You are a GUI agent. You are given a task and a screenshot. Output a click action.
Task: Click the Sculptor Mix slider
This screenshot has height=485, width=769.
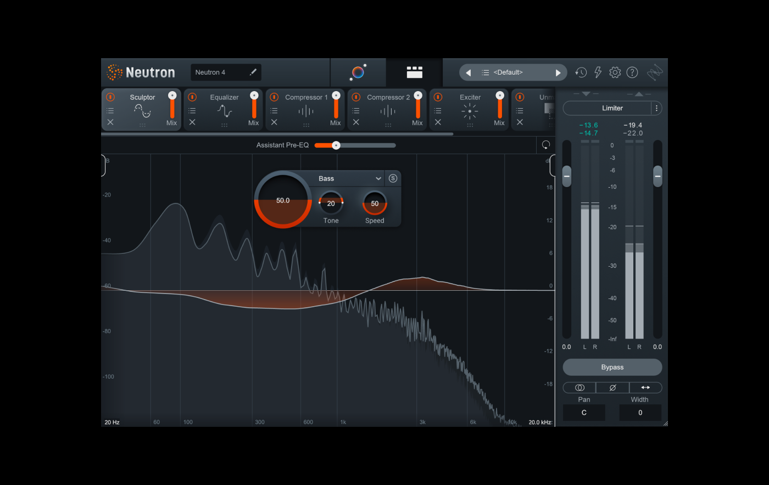(172, 105)
